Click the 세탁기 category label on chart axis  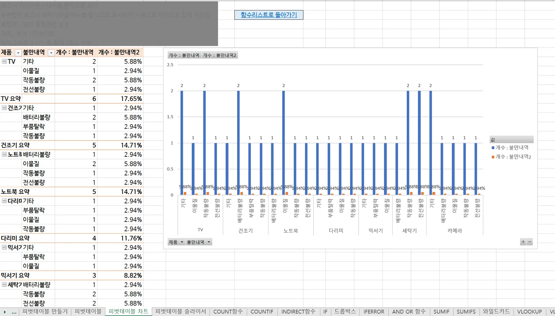pos(409,231)
